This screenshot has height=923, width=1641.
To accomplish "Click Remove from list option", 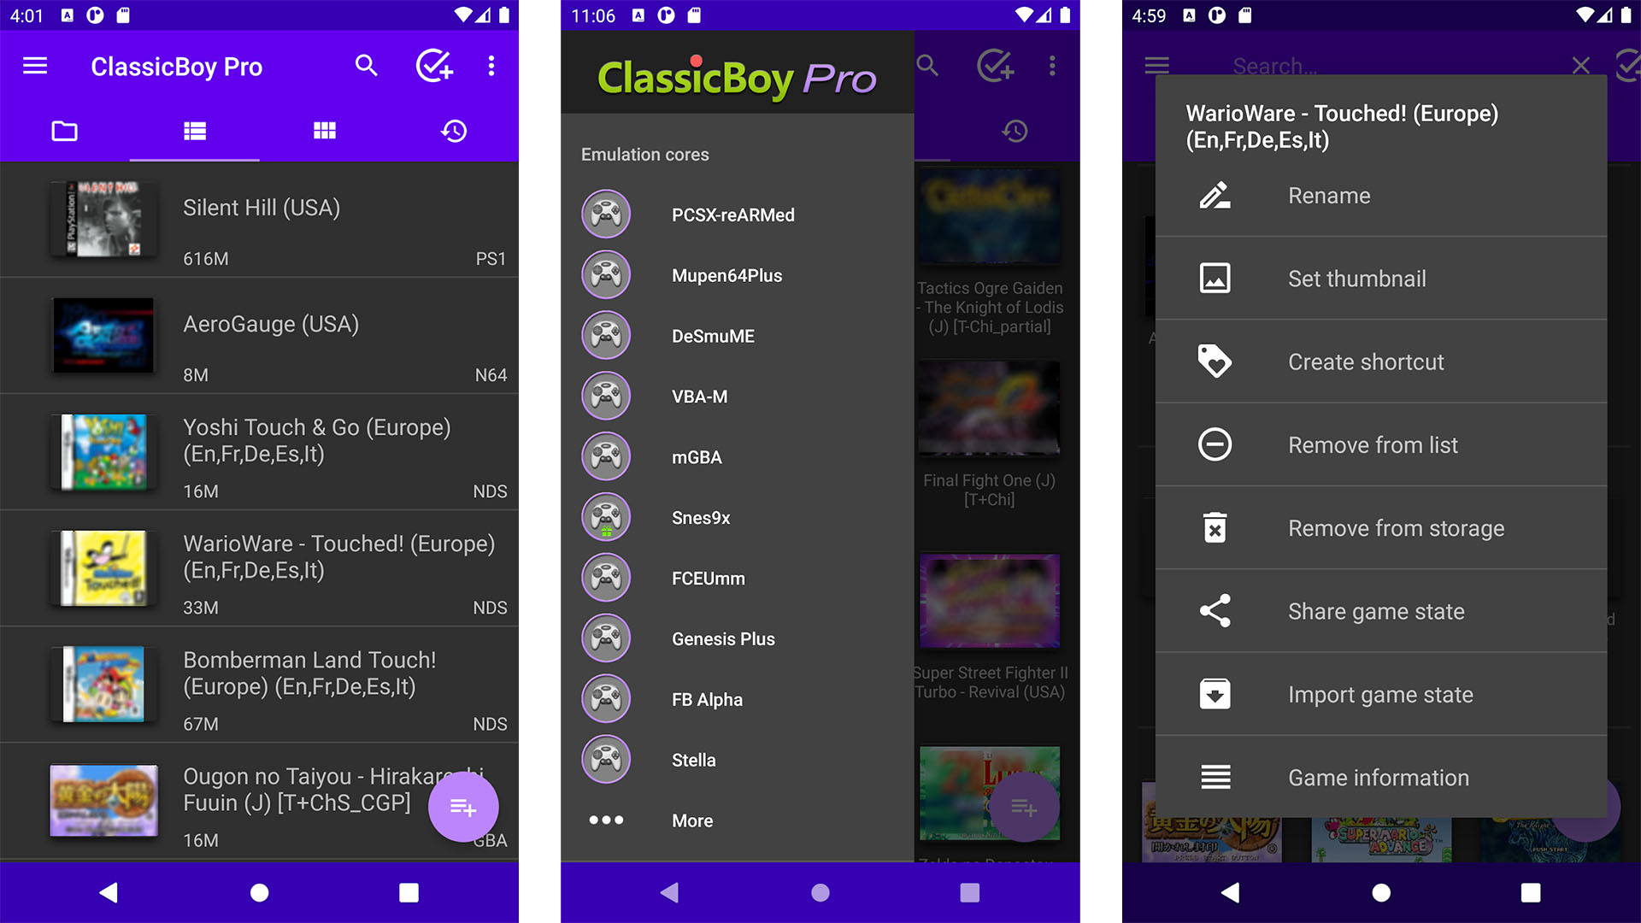I will pos(1373,444).
